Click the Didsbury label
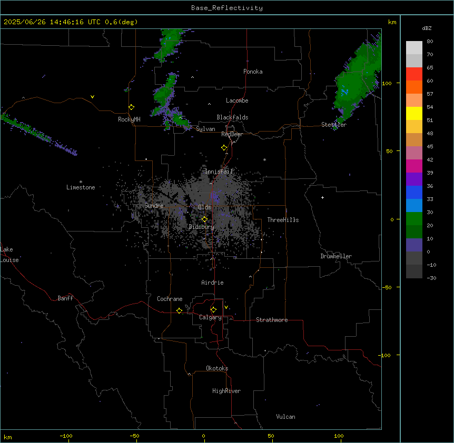The image size is (454, 443). click(202, 227)
